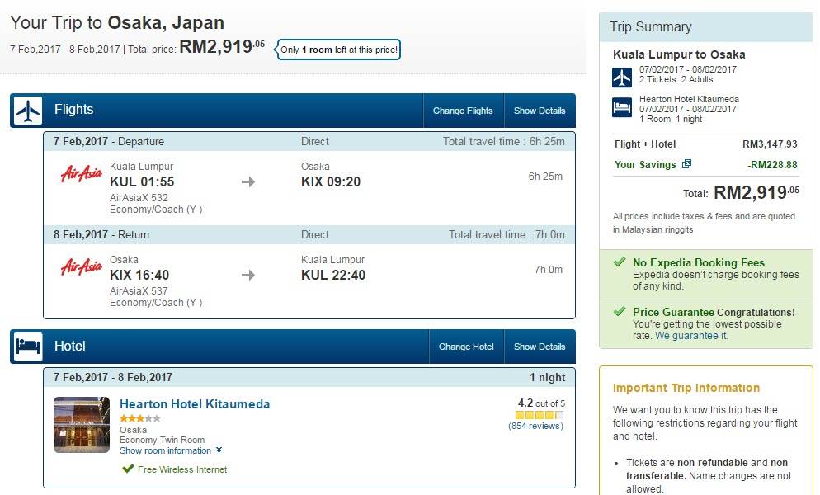Show Details for Hotel section

coord(540,346)
